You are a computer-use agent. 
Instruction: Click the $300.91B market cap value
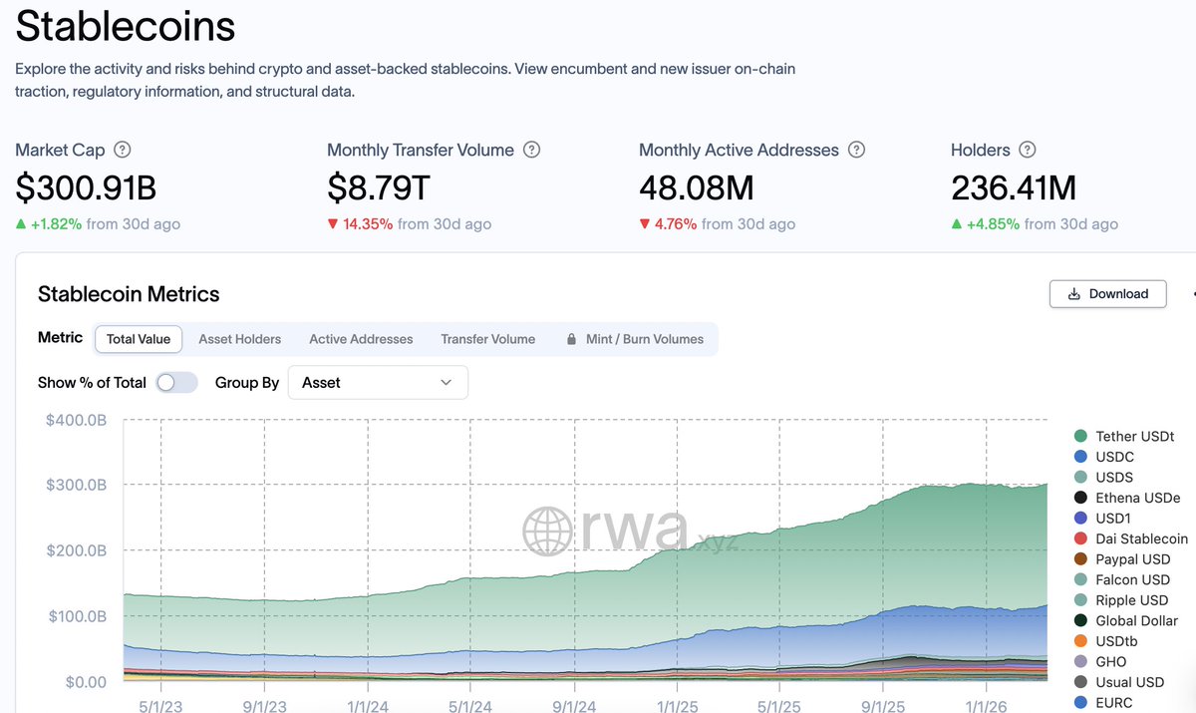point(86,187)
